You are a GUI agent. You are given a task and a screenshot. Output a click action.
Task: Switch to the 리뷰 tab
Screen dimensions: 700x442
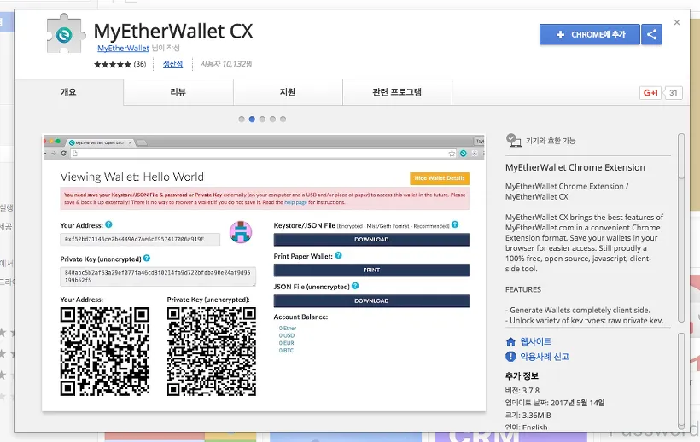tap(178, 92)
